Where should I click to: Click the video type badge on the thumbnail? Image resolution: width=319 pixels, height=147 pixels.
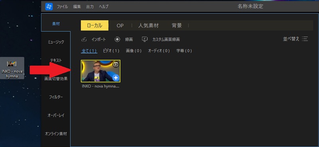[116, 64]
